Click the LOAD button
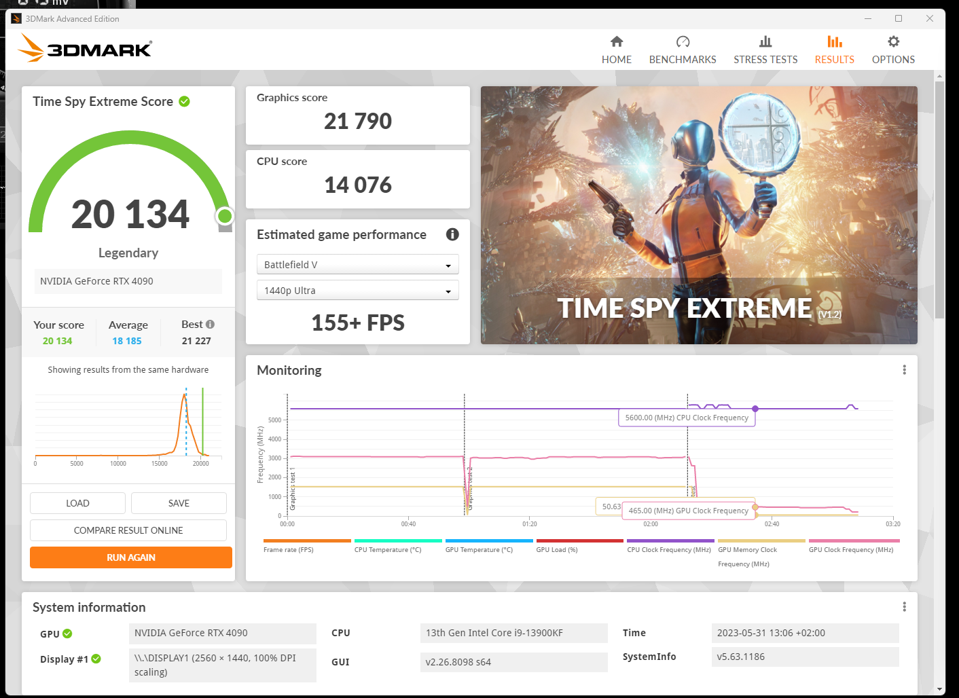Screen dimensions: 959x698 pos(77,503)
